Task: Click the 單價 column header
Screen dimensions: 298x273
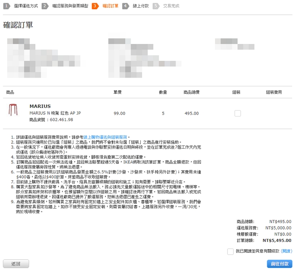Action: click(117, 92)
